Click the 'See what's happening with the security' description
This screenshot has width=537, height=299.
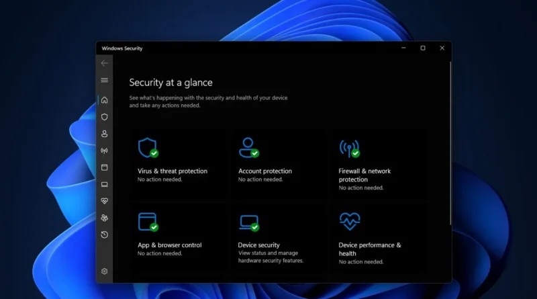208,101
